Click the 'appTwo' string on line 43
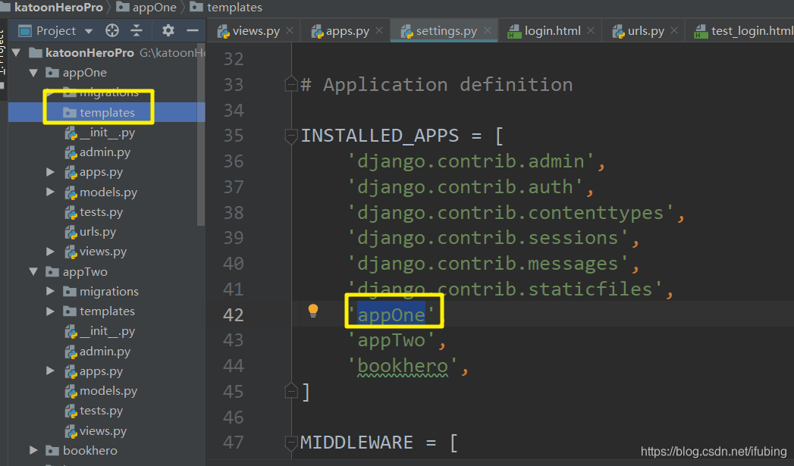The width and height of the screenshot is (794, 466). click(x=391, y=340)
